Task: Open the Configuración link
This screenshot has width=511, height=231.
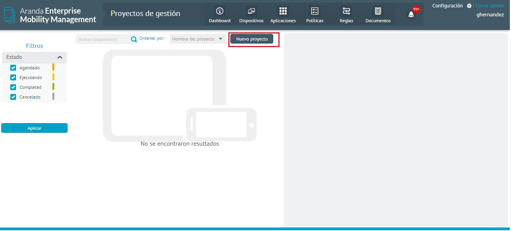Action: click(447, 6)
